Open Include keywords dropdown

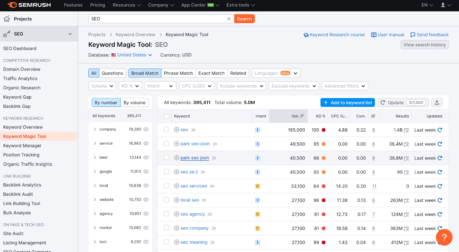[x=242, y=86]
